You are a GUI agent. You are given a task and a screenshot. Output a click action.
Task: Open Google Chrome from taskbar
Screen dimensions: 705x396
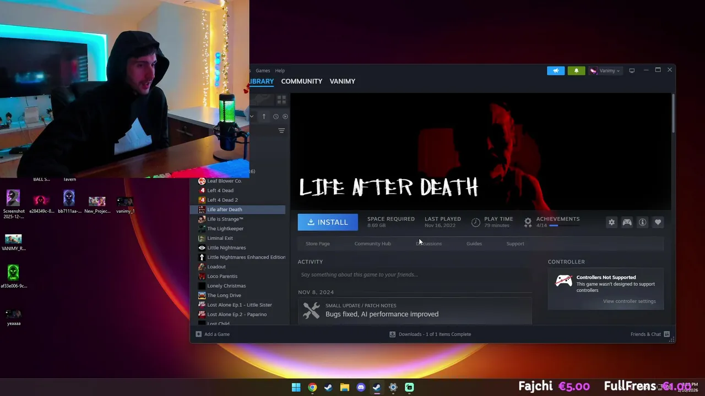click(312, 387)
